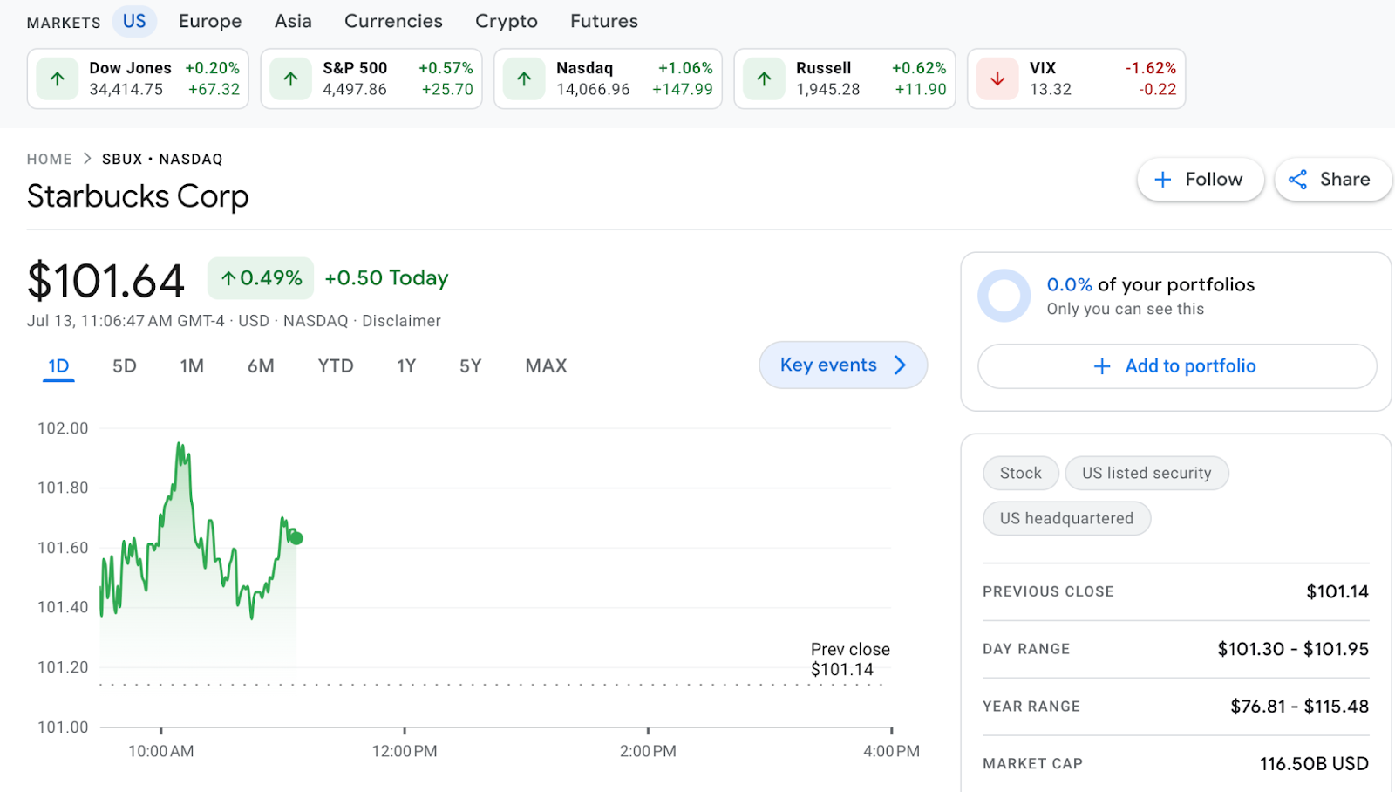Click the Russell green up arrow icon
This screenshot has width=1395, height=792.
click(x=765, y=79)
